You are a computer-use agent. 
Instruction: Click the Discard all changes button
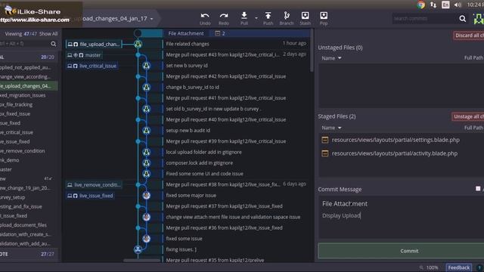pos(469,36)
